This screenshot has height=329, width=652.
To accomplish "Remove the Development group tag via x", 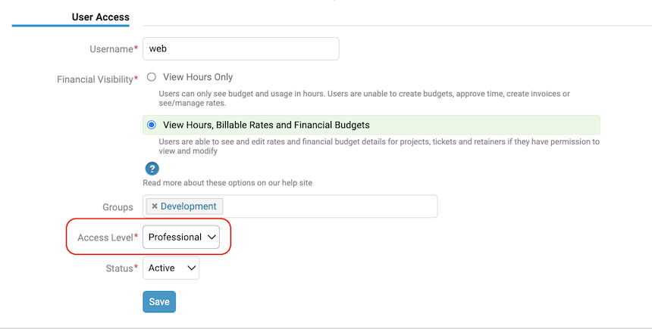I will click(x=154, y=206).
